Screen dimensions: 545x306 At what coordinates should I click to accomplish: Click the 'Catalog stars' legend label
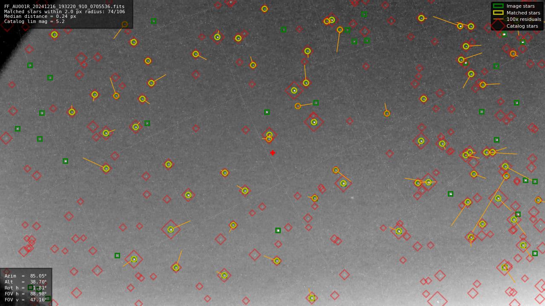point(522,26)
